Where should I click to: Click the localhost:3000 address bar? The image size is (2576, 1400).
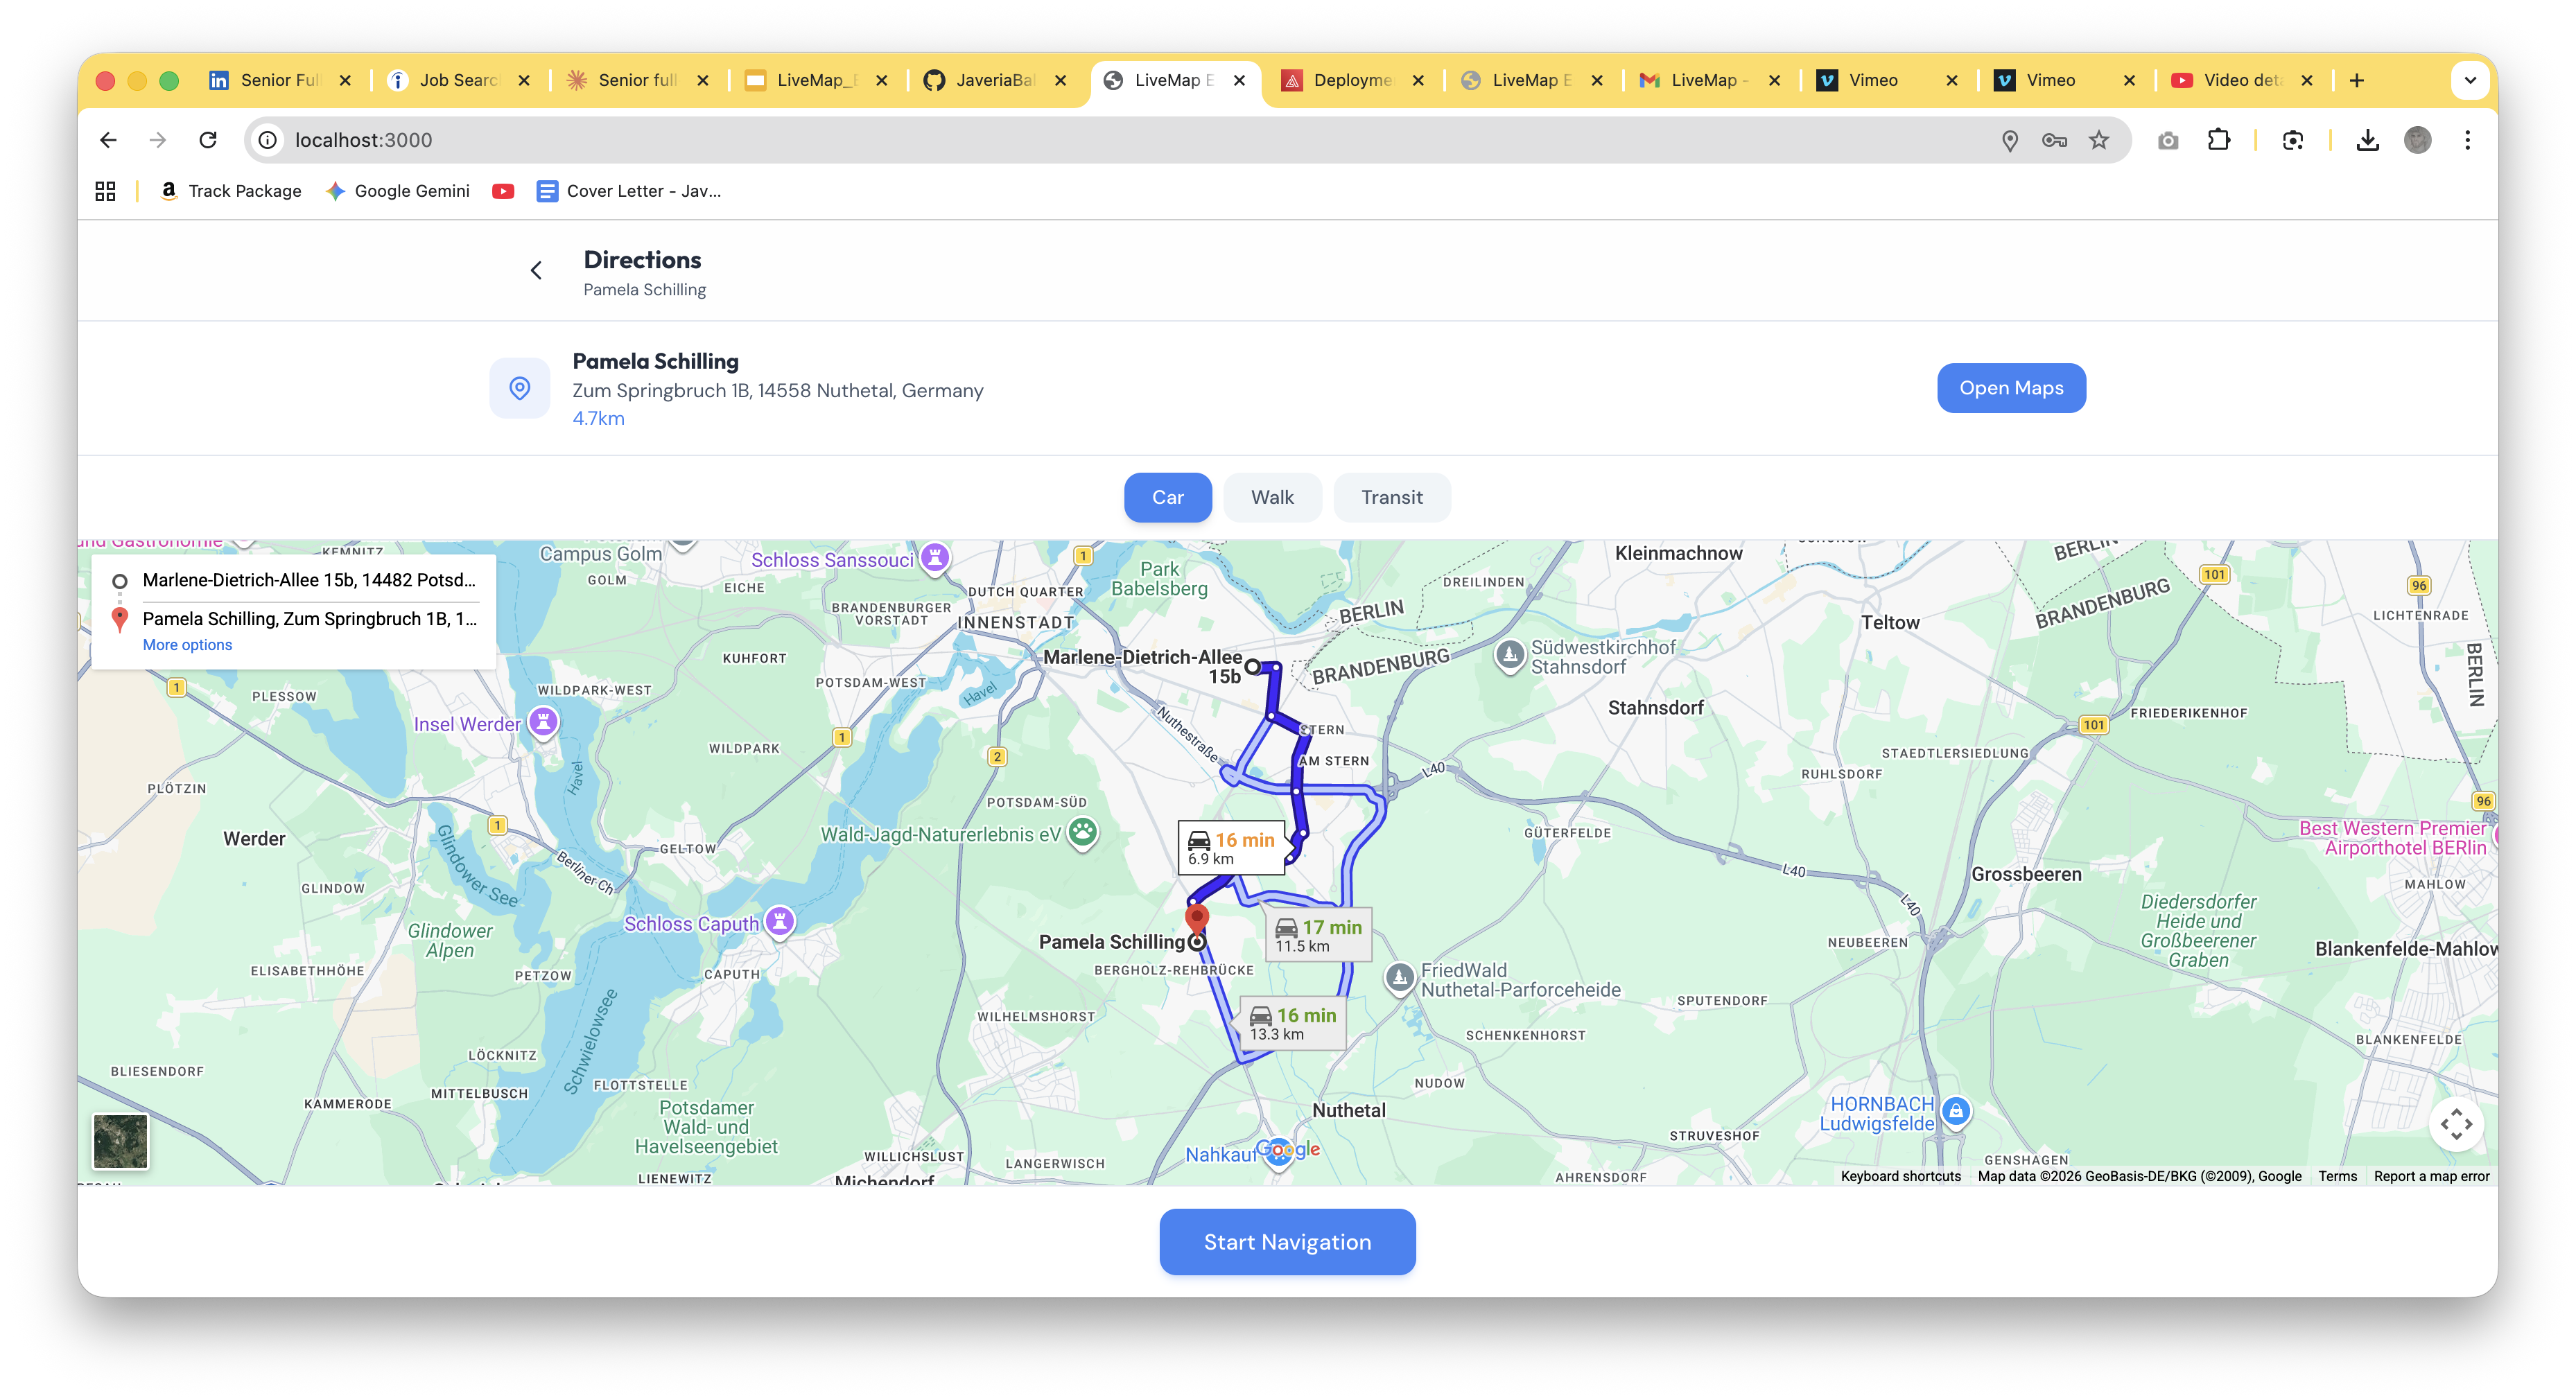point(1100,140)
